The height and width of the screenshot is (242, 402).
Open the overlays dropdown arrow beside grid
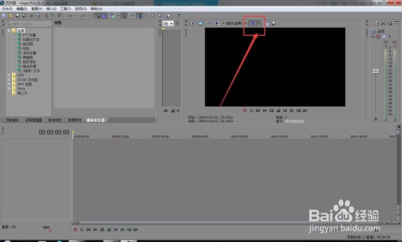(x=259, y=23)
